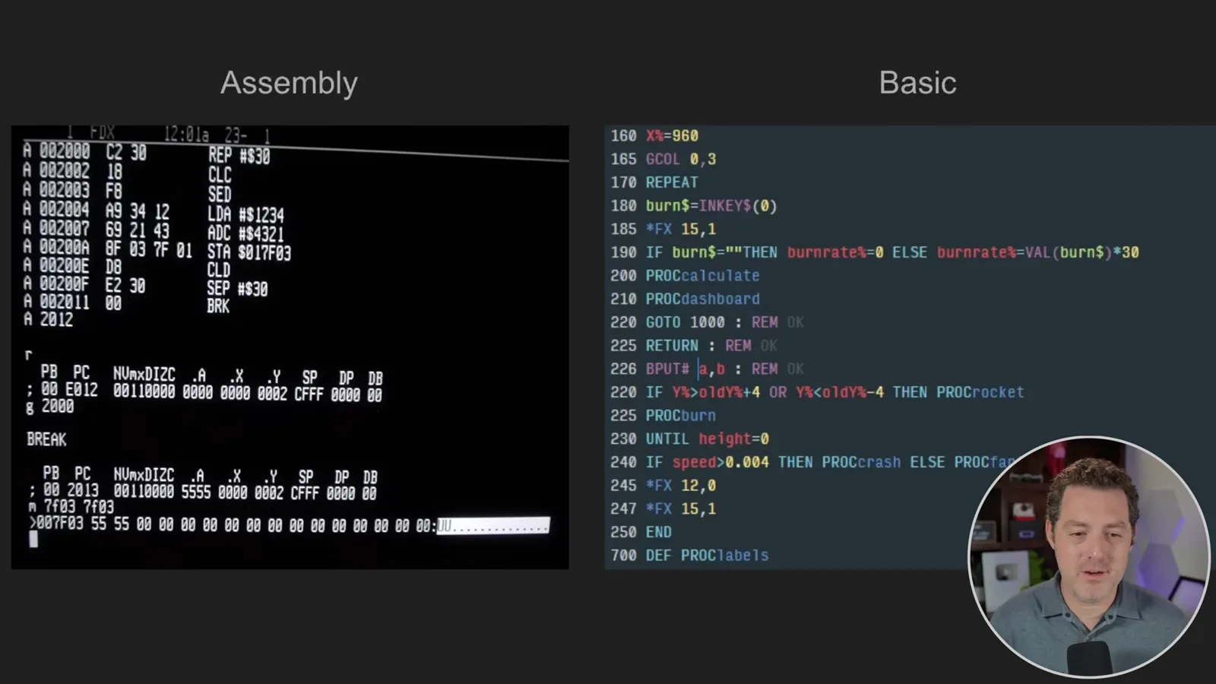
Task: Click the "Assembly" heading
Action: [289, 84]
